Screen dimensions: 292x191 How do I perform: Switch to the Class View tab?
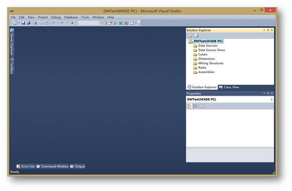229,87
